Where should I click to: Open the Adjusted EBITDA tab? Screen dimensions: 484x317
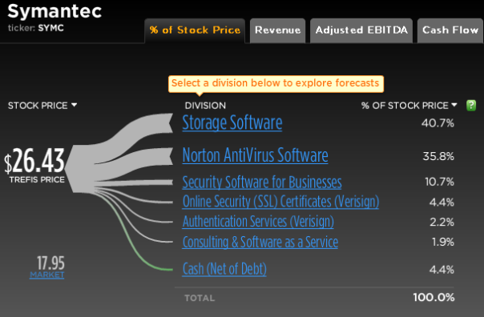[361, 30]
